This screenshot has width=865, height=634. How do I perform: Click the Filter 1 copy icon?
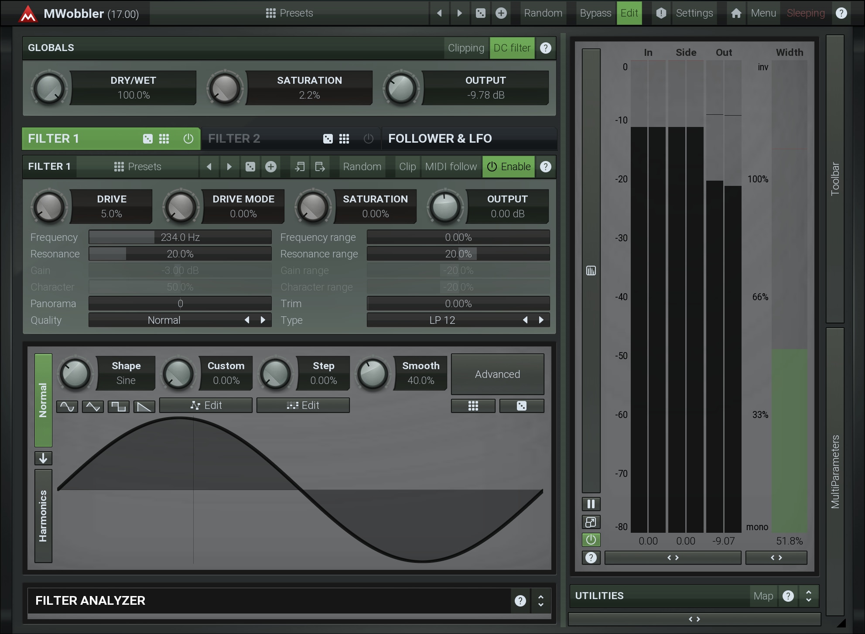pyautogui.click(x=300, y=167)
